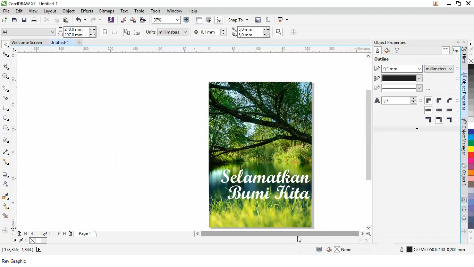
Task: Open the outline width 0,2 mm dropdown
Action: [x=419, y=69]
